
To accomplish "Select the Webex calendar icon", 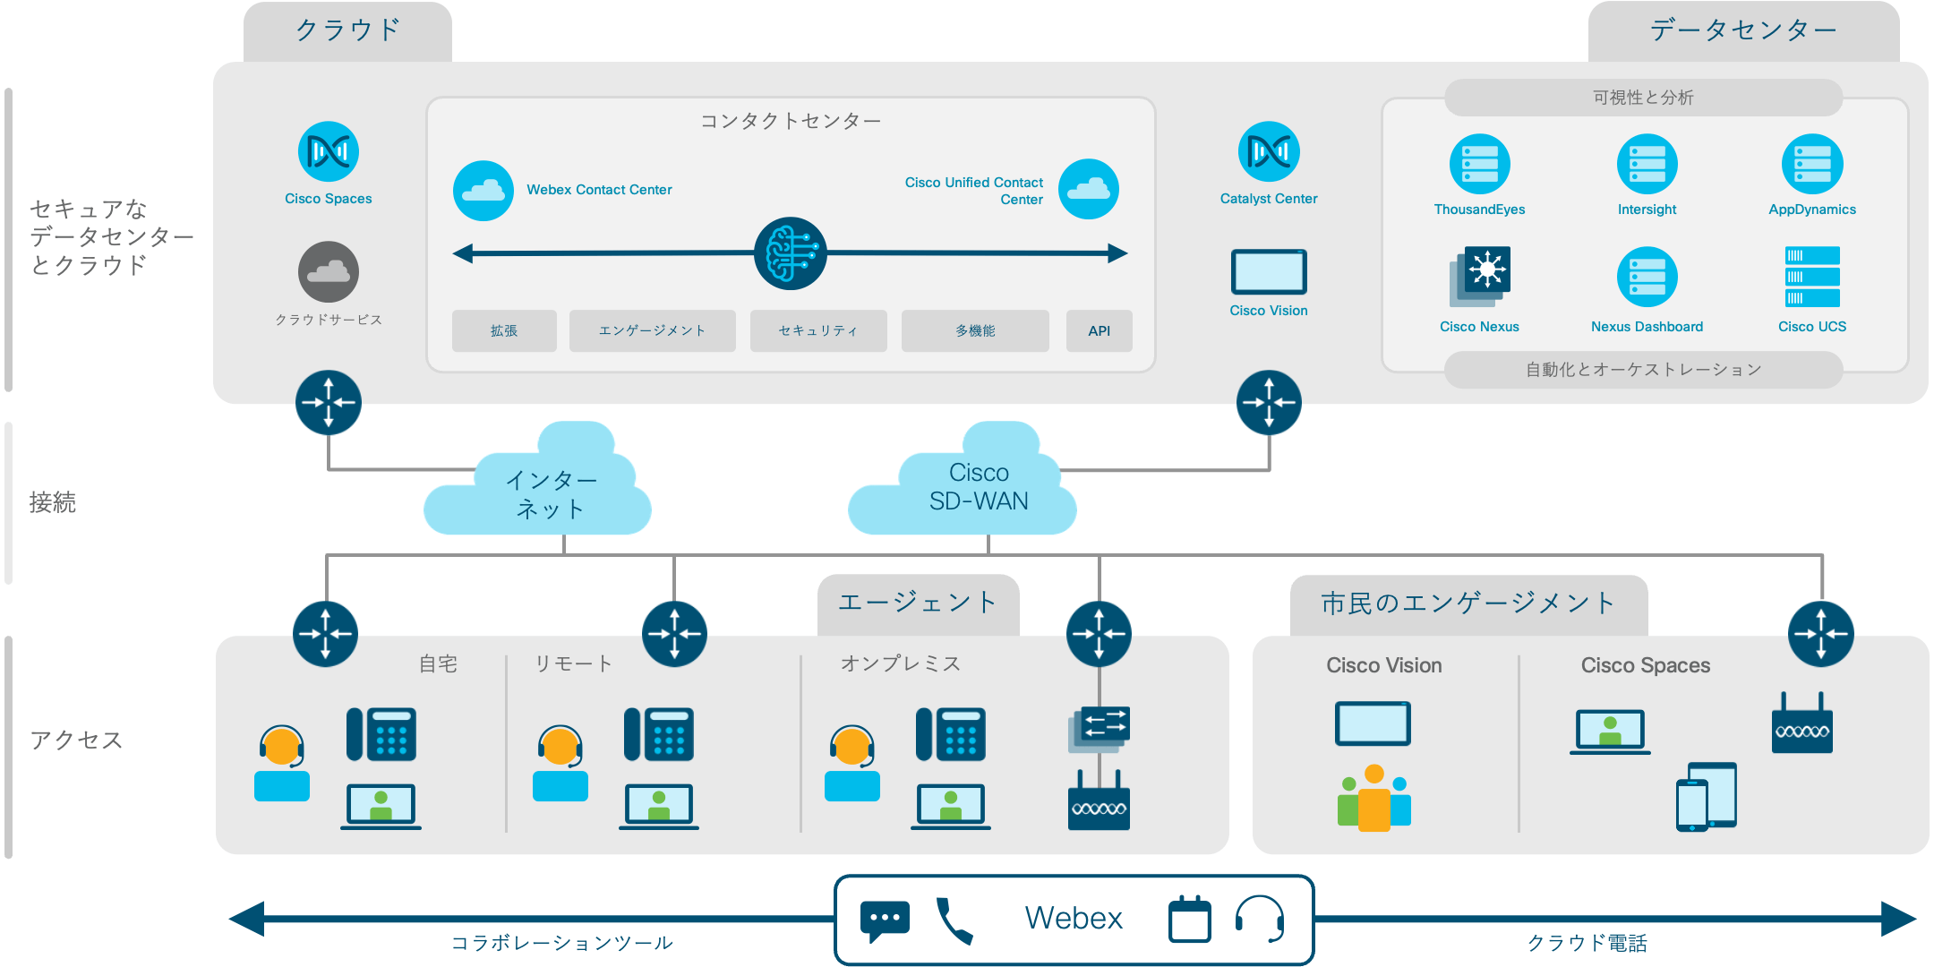I will [x=1190, y=919].
